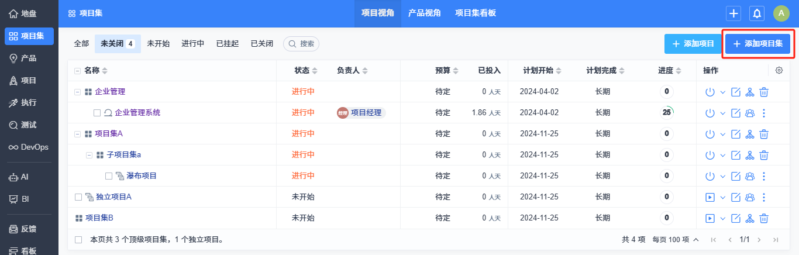Collapse the 项目集A tree node
This screenshot has width=799, height=255.
click(x=78, y=134)
